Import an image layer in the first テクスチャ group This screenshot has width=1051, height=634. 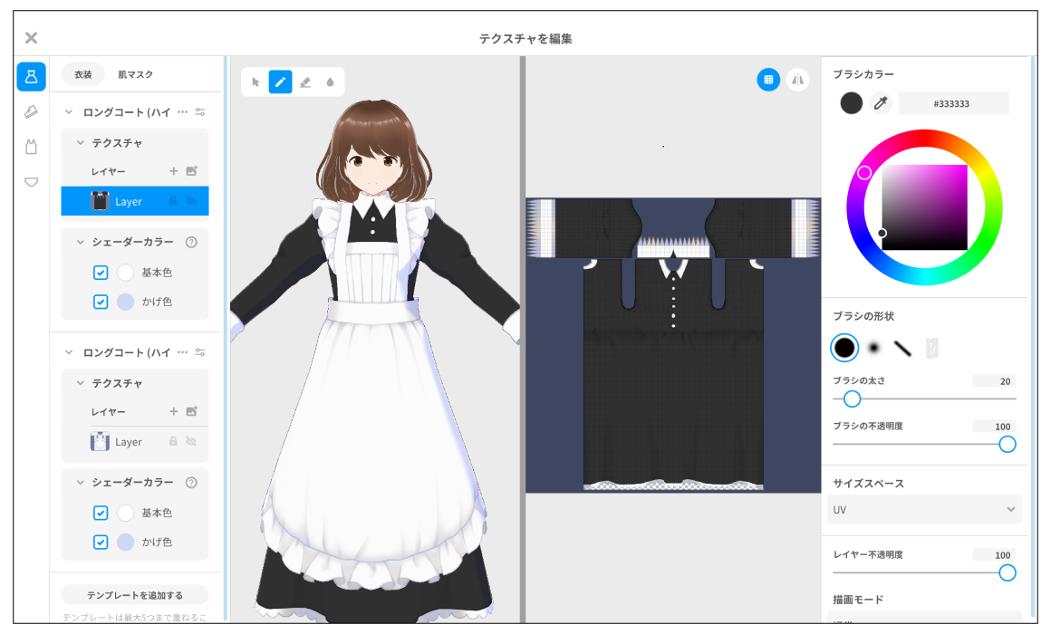click(x=192, y=171)
